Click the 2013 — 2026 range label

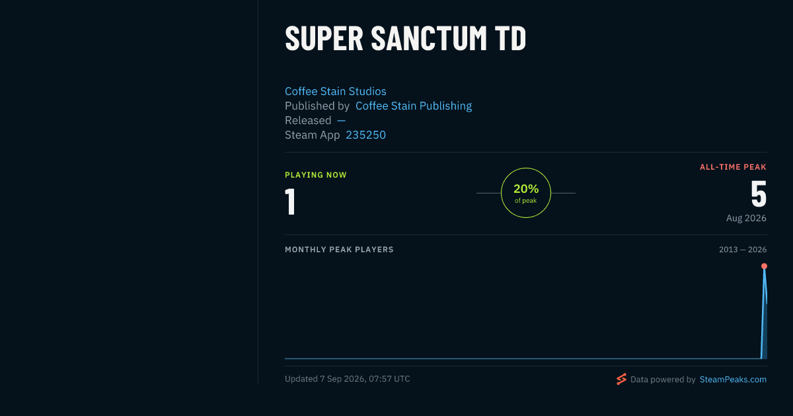point(743,250)
